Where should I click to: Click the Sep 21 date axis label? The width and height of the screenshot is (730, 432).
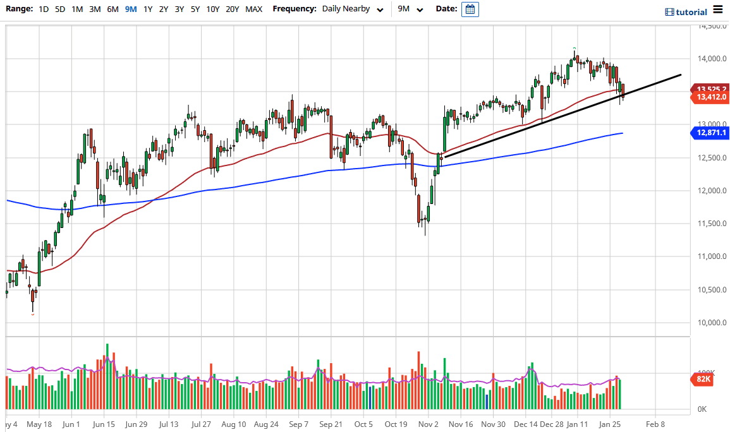point(331,424)
